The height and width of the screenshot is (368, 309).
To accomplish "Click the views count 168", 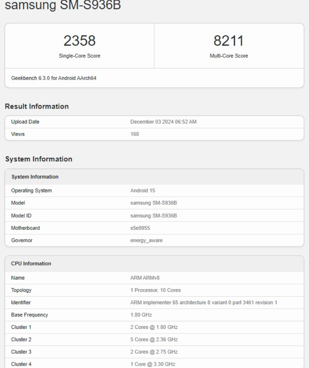I will coord(135,134).
